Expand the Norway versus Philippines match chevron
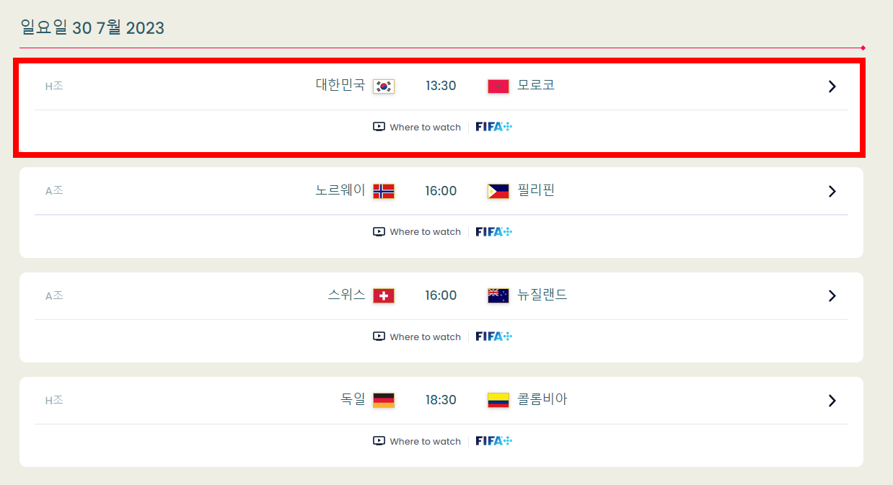The width and height of the screenshot is (893, 485). click(832, 191)
